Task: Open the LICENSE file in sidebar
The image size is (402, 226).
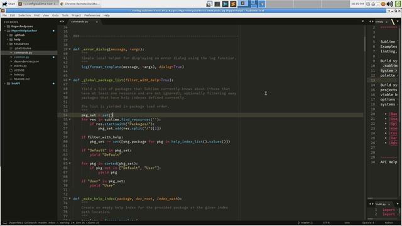Action: 19,70
